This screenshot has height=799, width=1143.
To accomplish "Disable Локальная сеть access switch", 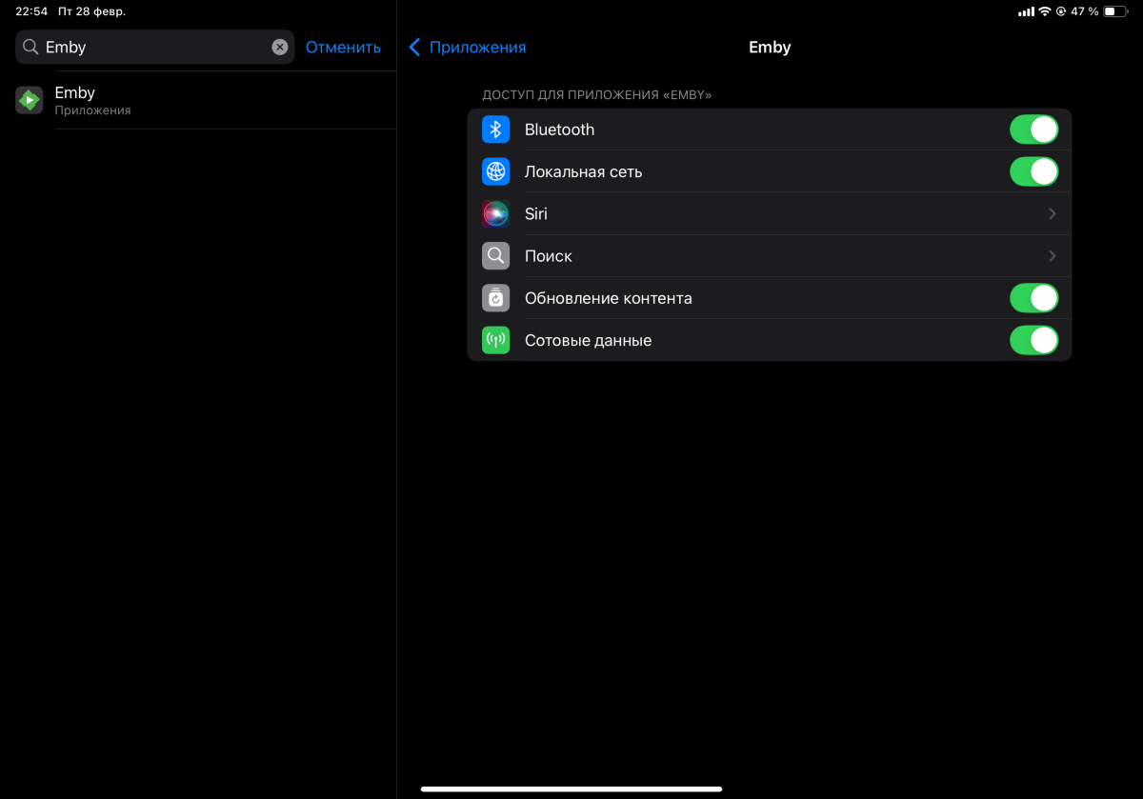I will [1033, 171].
